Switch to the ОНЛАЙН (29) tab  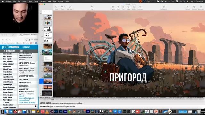pyautogui.click(x=11, y=51)
